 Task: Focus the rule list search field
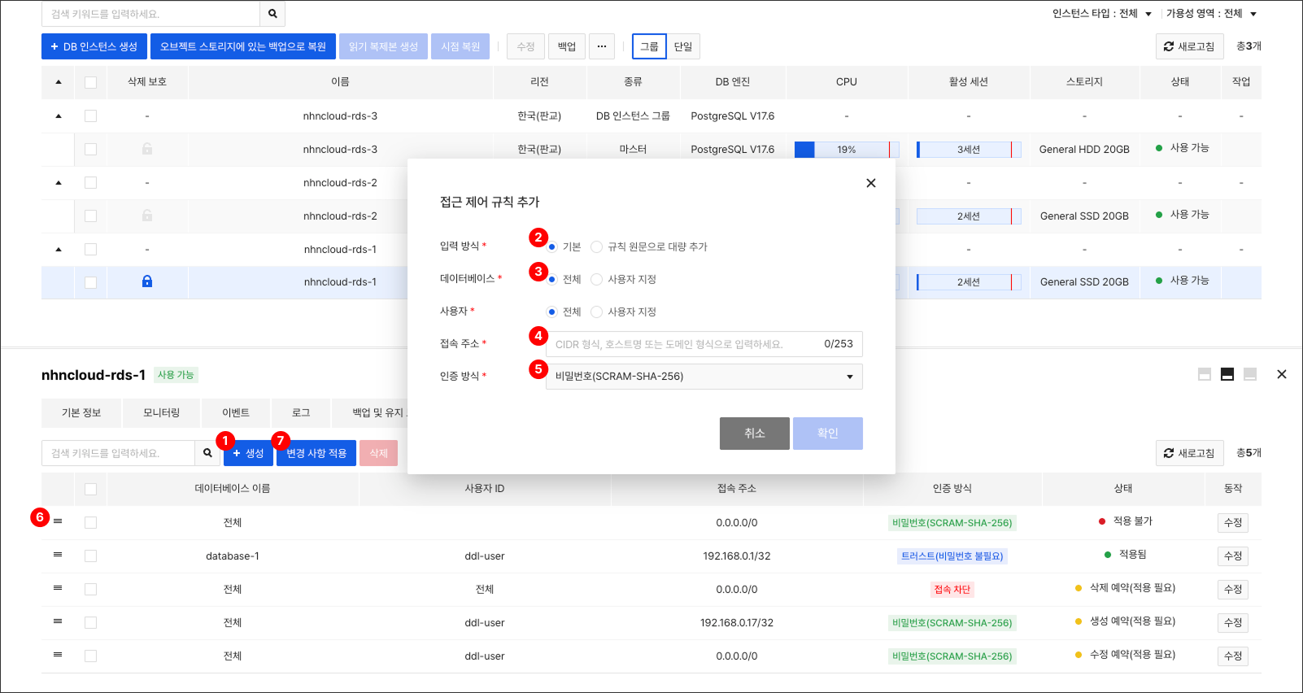[x=118, y=453]
